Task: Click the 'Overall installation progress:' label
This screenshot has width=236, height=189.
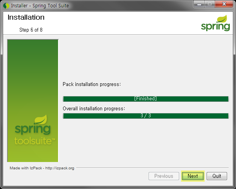Action: tap(94, 108)
